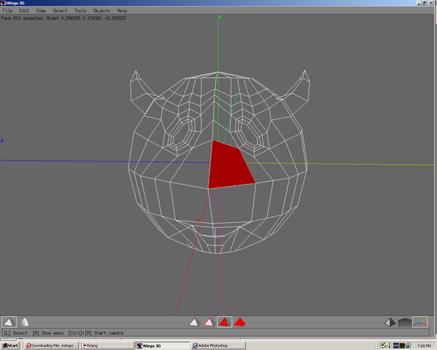Click the volume tray icon
Screen dimensions: 437x350
[390, 345]
